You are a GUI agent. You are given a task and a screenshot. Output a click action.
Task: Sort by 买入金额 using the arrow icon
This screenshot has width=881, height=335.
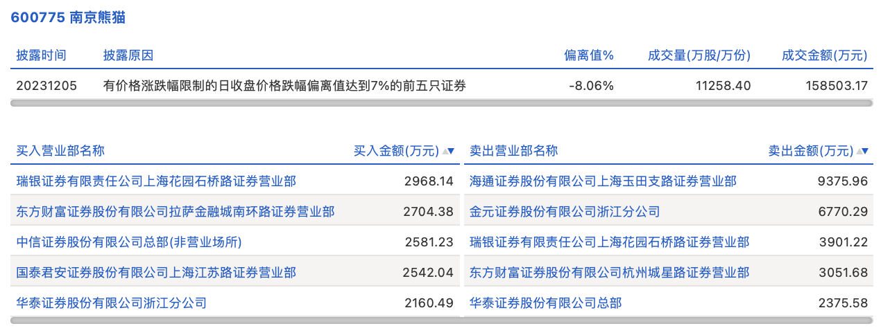pyautogui.click(x=449, y=151)
